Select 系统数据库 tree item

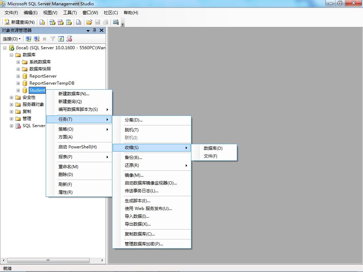click(40, 62)
